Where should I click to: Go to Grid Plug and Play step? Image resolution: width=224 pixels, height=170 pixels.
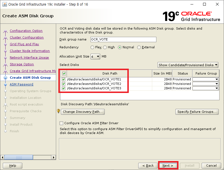[x=24, y=44]
